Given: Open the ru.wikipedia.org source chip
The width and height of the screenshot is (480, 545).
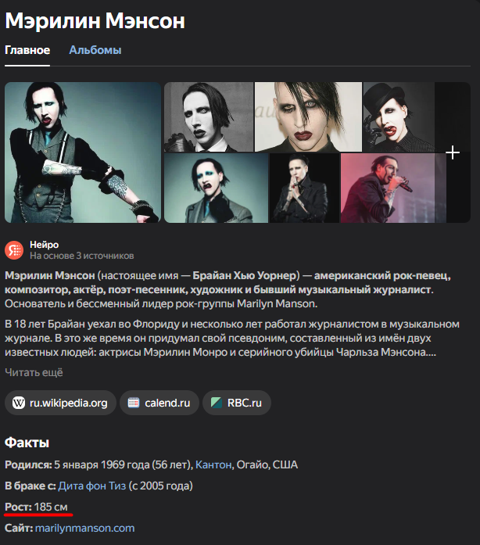Looking at the screenshot, I should (x=60, y=403).
